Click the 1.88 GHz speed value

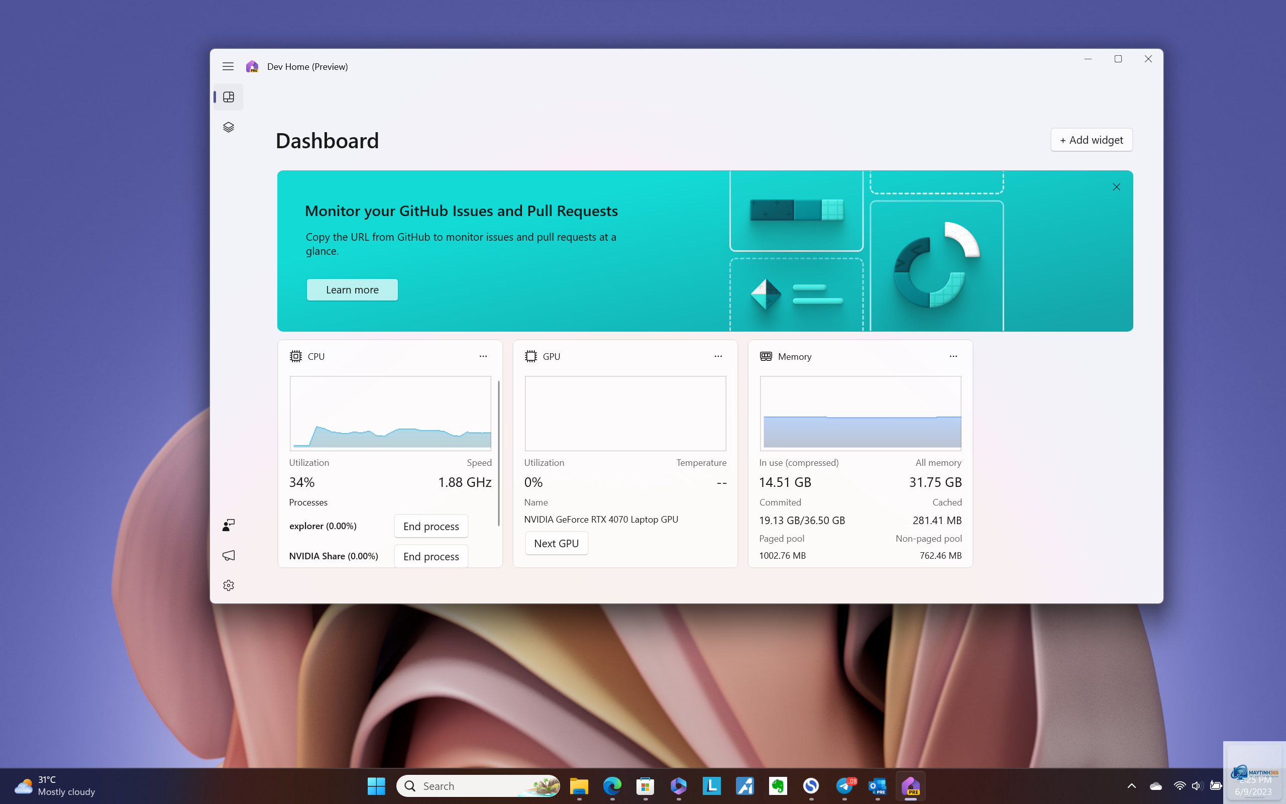pos(465,482)
